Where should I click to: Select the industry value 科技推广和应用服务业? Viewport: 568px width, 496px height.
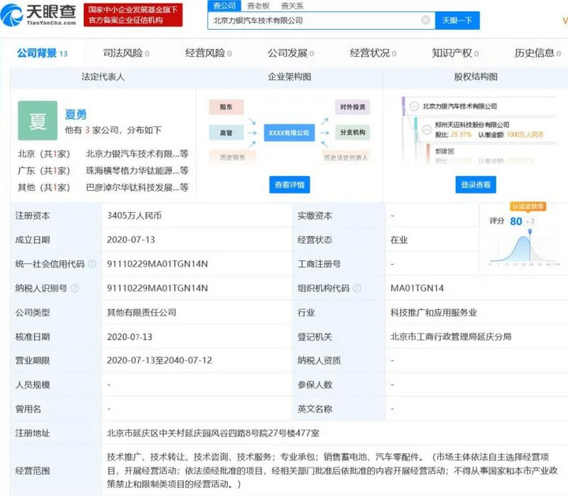434,312
